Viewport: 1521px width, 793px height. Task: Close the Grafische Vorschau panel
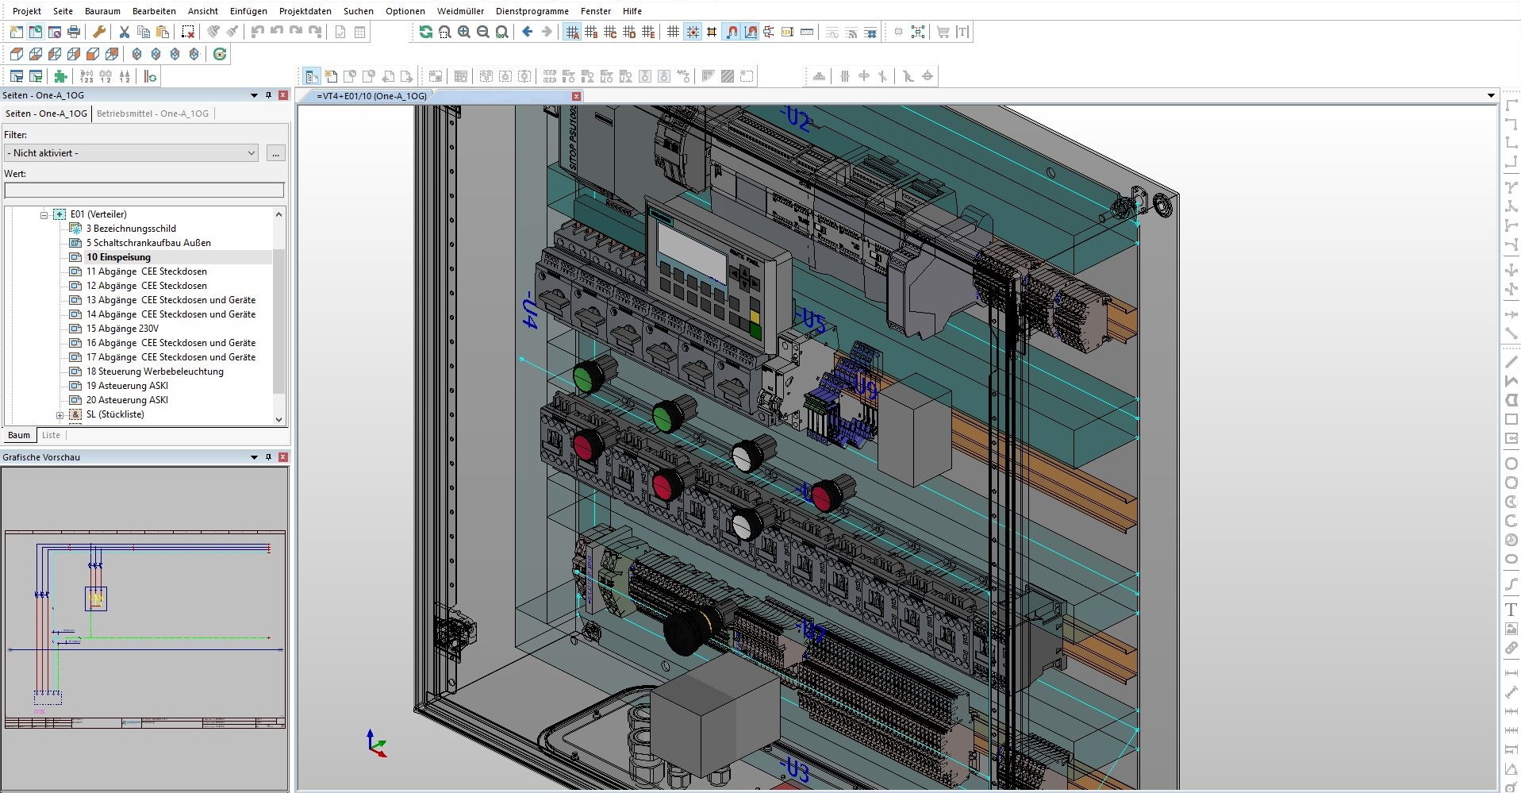(283, 457)
